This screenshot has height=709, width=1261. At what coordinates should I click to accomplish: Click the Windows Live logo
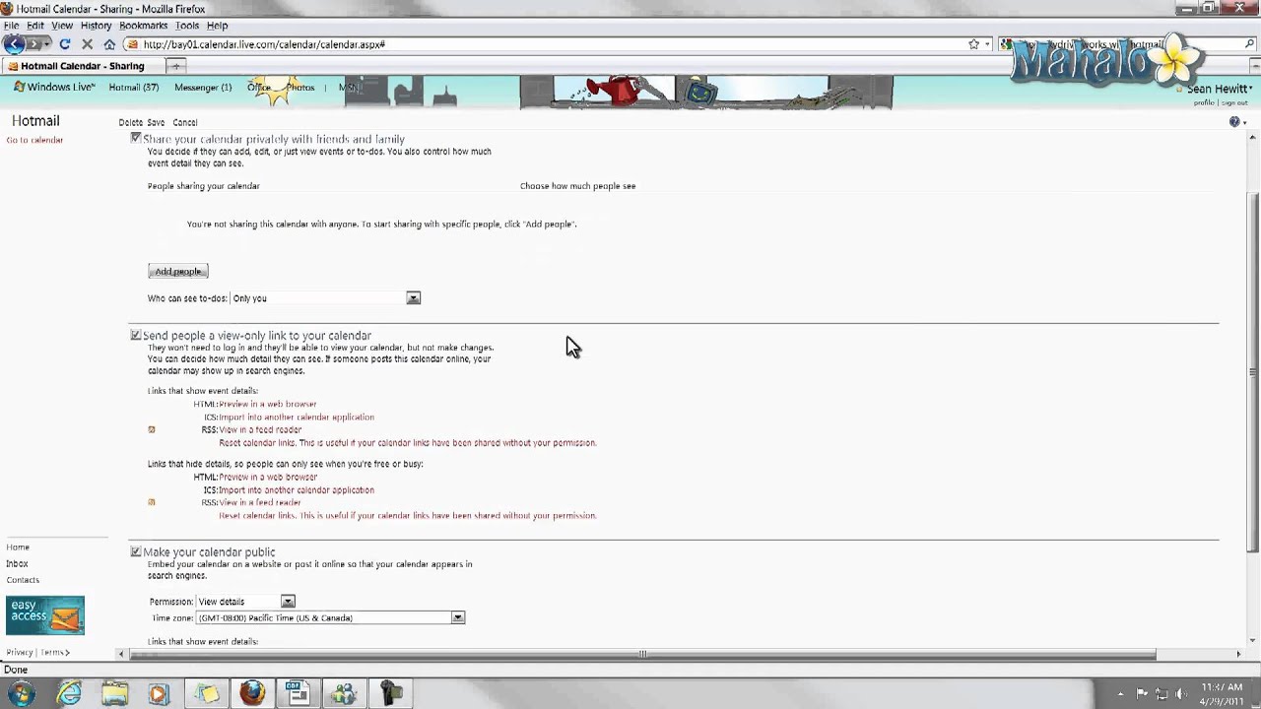click(54, 87)
